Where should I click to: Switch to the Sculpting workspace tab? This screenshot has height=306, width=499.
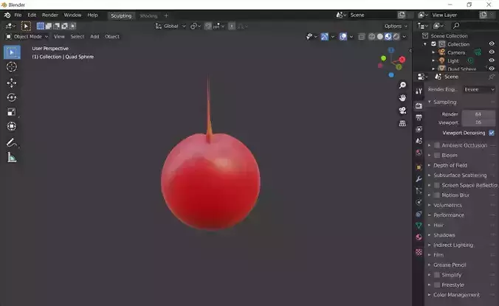point(121,15)
